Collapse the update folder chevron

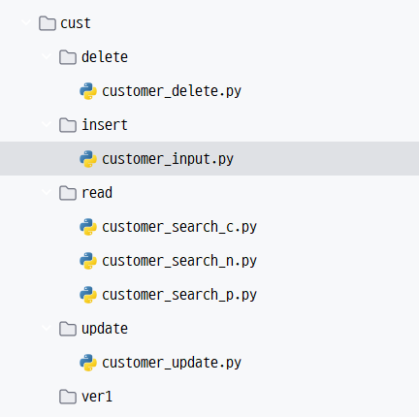point(47,328)
